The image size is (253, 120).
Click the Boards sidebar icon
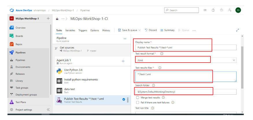tap(12, 36)
